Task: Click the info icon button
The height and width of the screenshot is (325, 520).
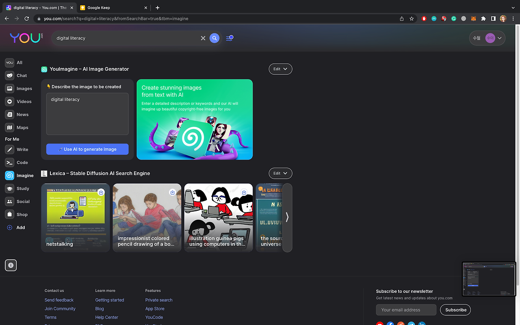Action: (11, 265)
